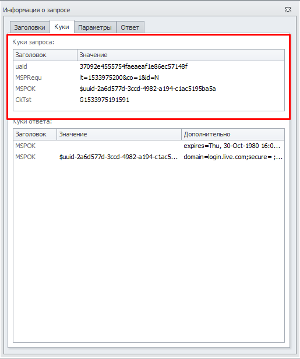Select the CkTst cookie row
The width and height of the screenshot is (300, 359).
click(149, 100)
